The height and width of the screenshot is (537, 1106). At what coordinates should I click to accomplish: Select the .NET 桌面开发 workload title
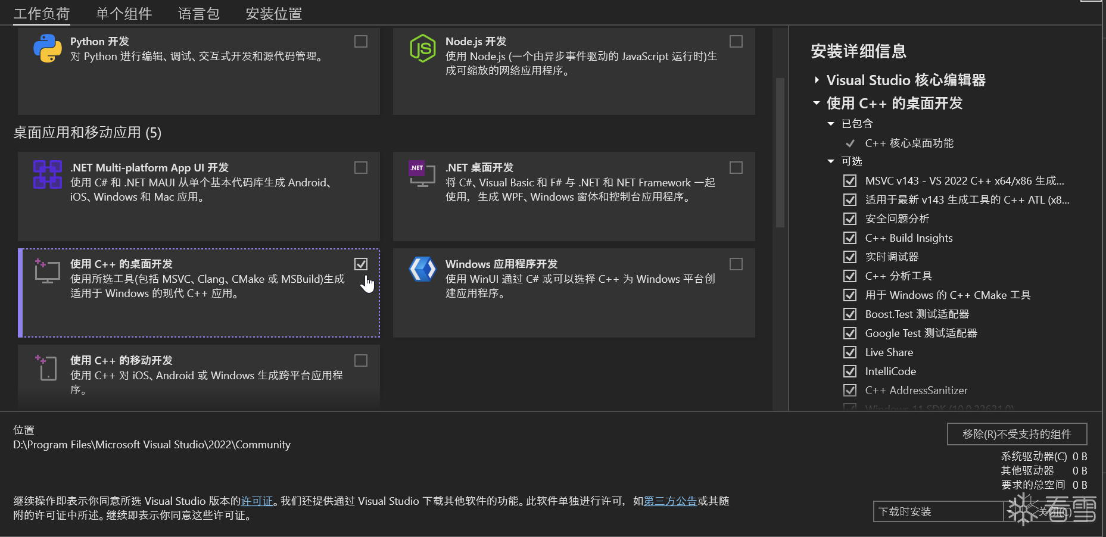479,168
